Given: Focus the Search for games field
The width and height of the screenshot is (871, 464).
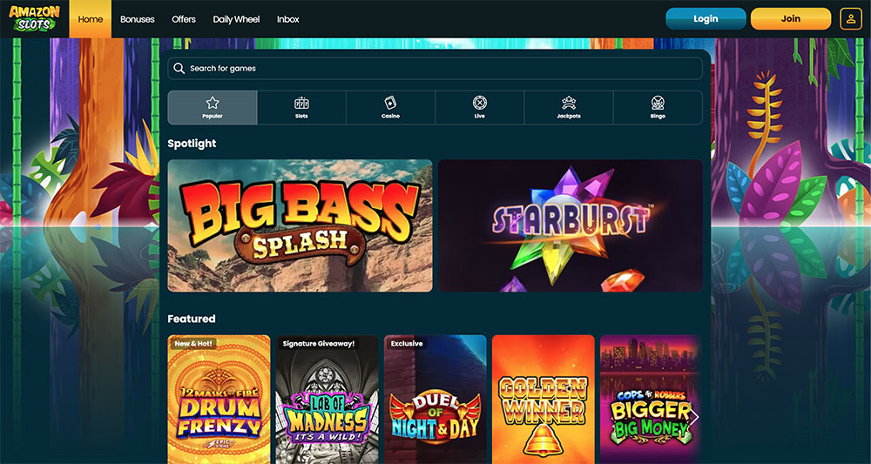Looking at the screenshot, I should (x=435, y=68).
